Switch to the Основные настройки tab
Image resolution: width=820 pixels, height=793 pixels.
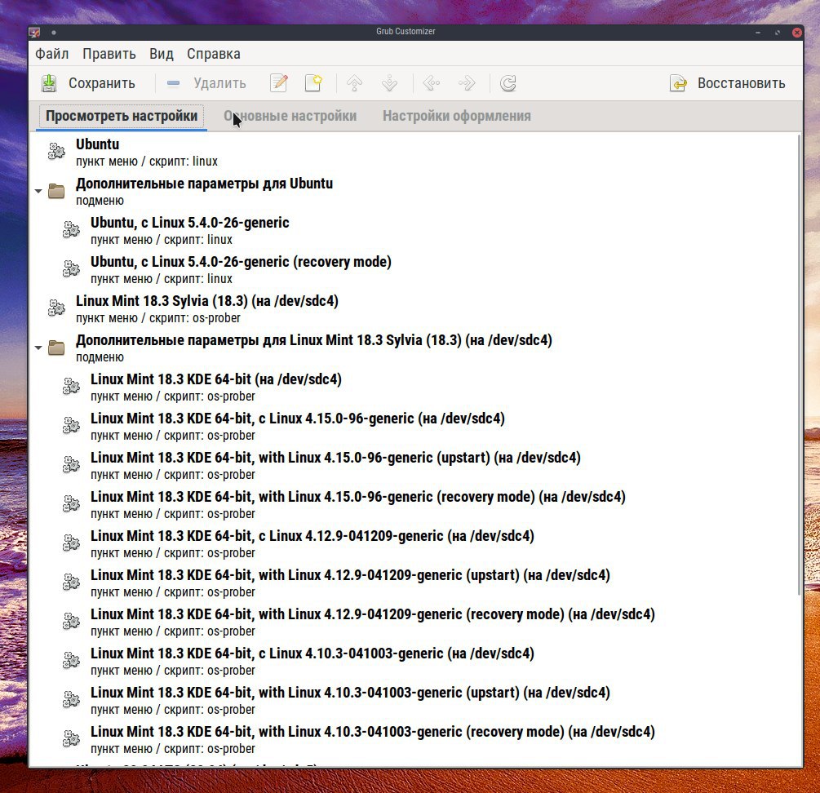pos(290,116)
